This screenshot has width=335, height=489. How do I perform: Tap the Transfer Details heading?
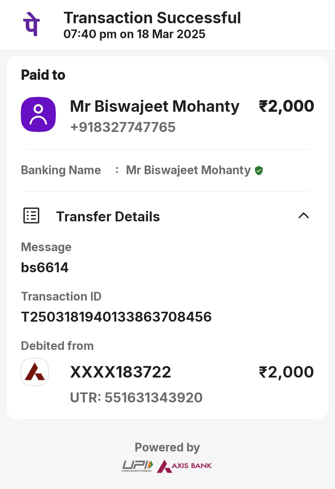click(x=108, y=216)
